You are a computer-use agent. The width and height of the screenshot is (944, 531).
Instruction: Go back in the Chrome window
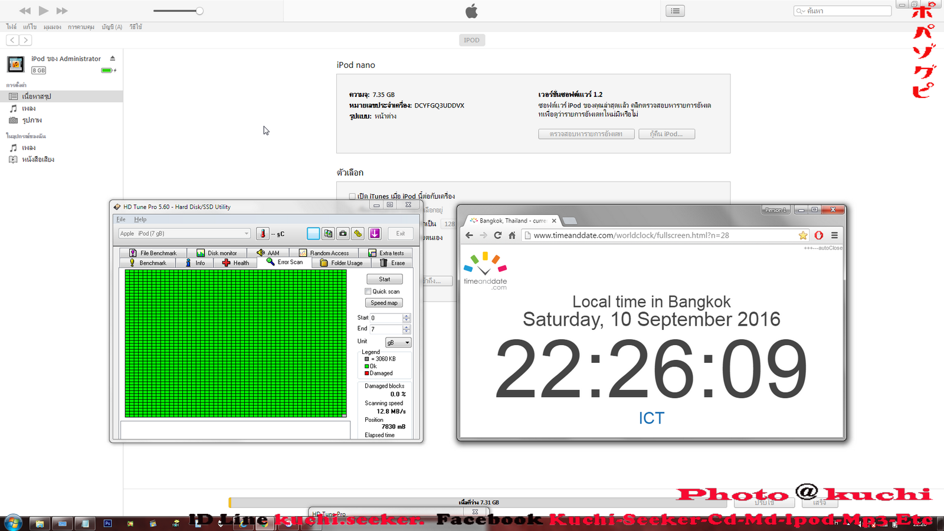pos(470,235)
